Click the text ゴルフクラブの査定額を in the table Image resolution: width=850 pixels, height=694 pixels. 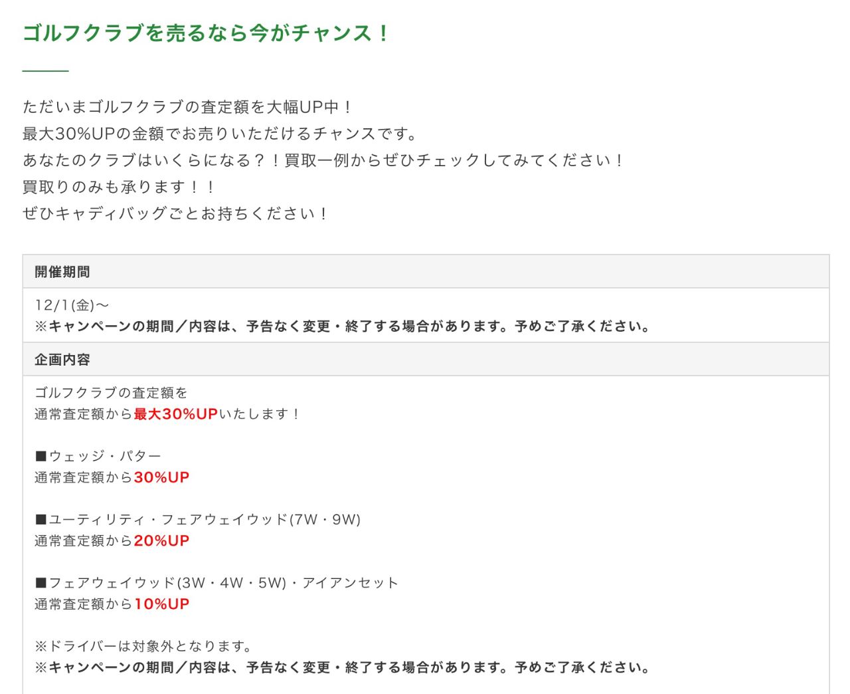(x=111, y=393)
